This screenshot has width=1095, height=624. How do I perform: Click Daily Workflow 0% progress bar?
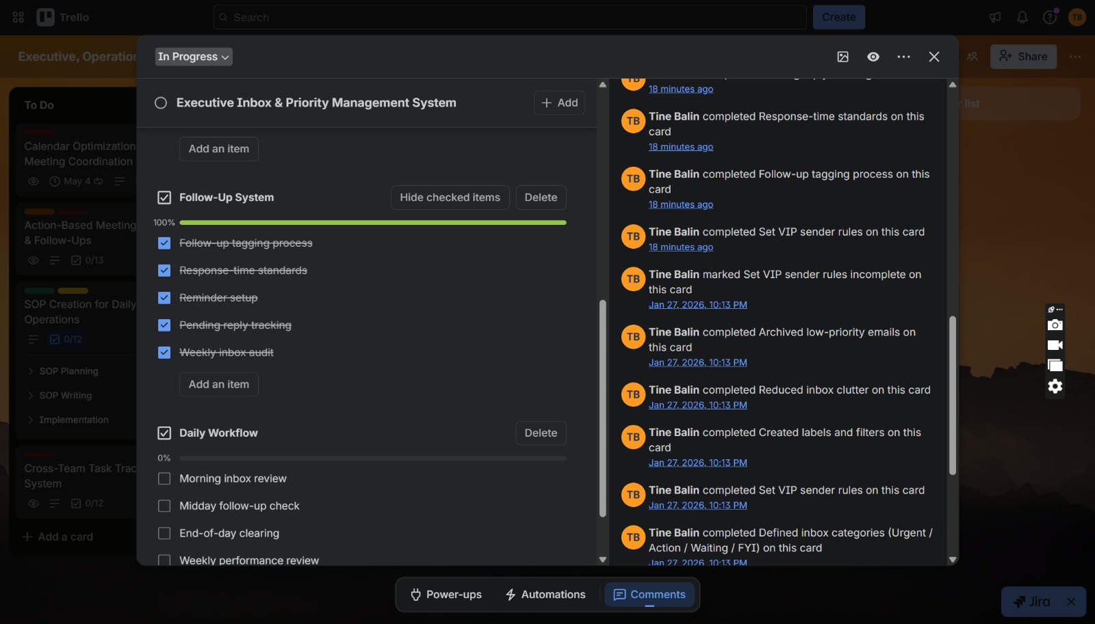[x=373, y=459]
